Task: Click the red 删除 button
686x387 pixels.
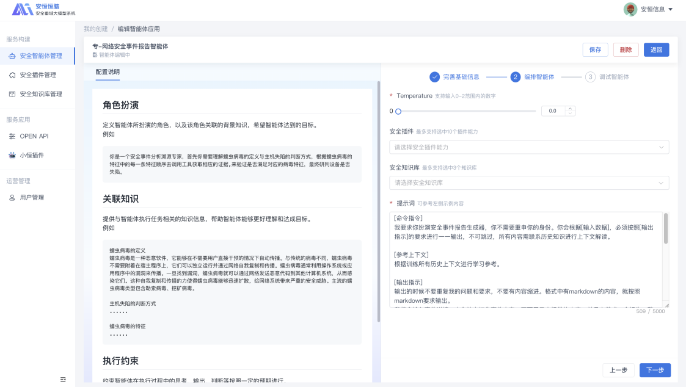Action: pos(626,50)
